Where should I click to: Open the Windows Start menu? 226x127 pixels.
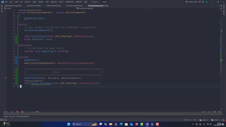pos(69,124)
